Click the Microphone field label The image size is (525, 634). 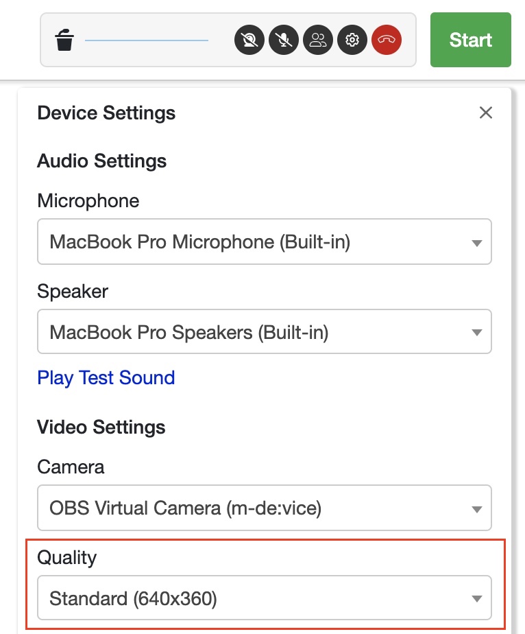click(88, 201)
